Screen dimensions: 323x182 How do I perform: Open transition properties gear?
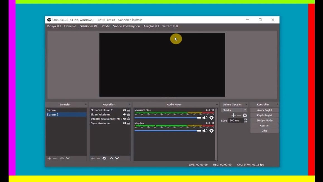click(x=245, y=115)
